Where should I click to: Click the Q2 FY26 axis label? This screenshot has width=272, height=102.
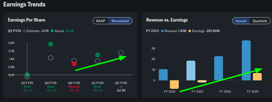point(121,83)
